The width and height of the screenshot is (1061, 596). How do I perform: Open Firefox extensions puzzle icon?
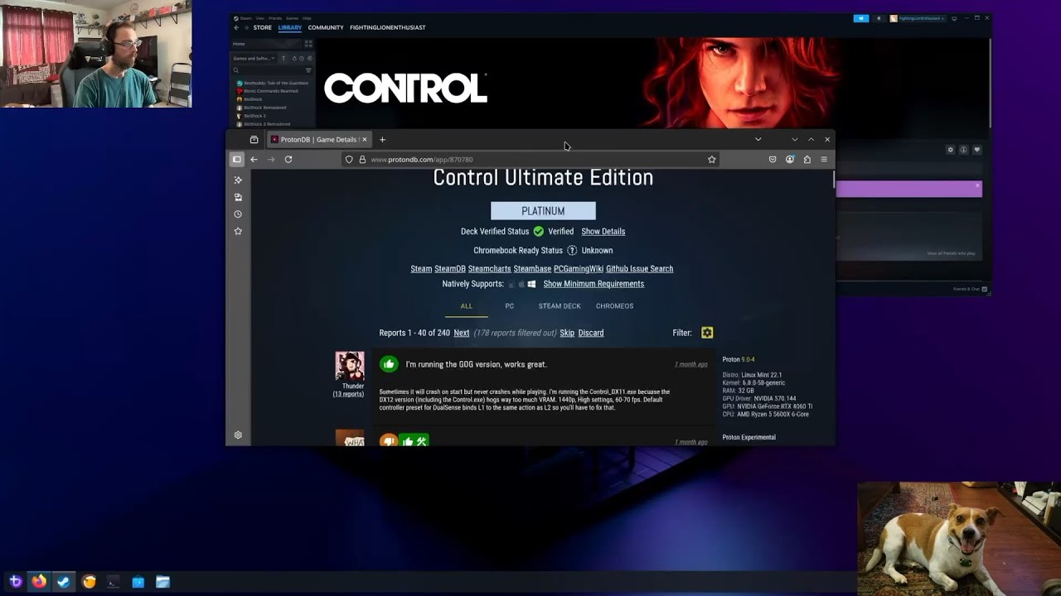[x=807, y=159]
